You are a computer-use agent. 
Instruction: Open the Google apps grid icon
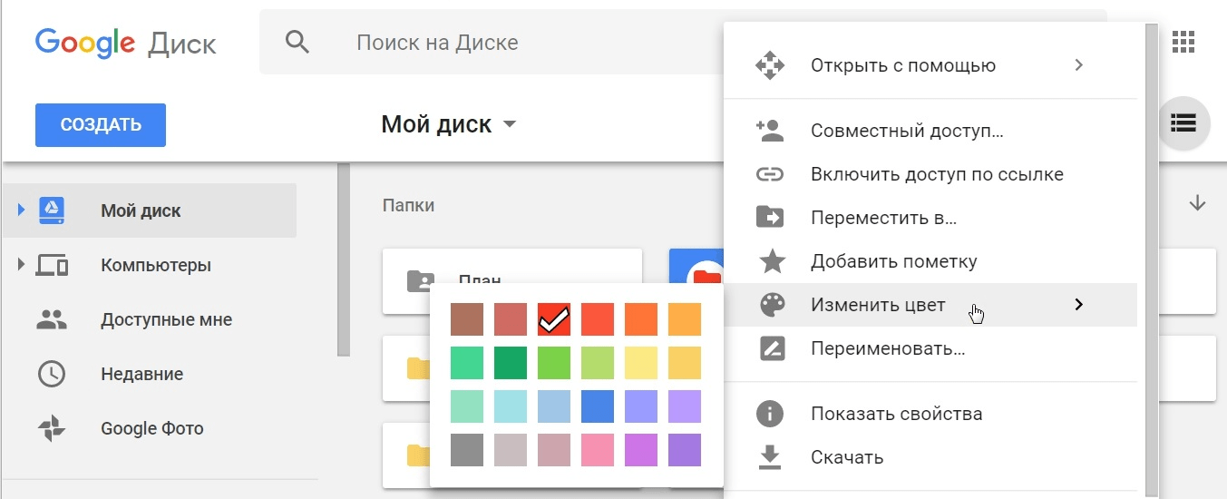(1183, 42)
